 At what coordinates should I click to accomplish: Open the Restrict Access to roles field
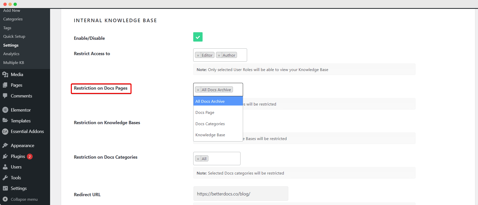click(x=220, y=55)
